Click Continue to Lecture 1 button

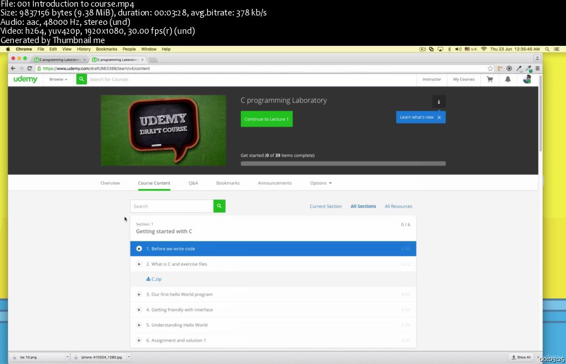(x=267, y=119)
